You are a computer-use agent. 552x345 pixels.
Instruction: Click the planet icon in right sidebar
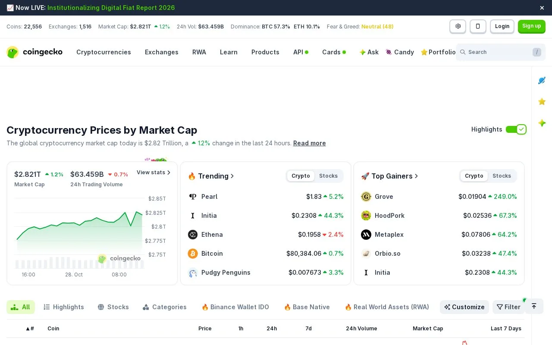pyautogui.click(x=542, y=80)
